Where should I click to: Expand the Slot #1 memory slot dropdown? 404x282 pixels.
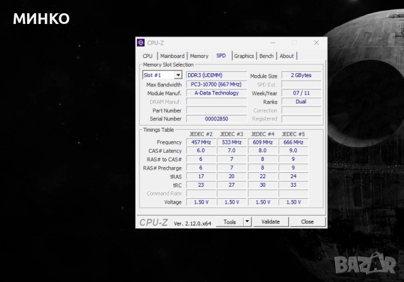[x=177, y=75]
